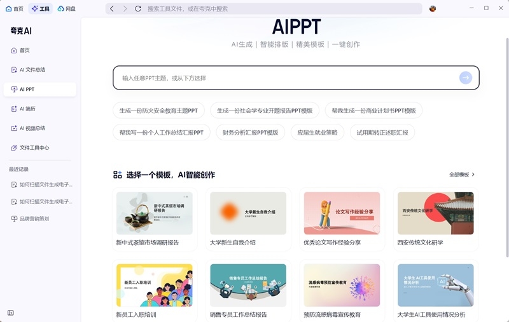Screen dimensions: 509x322
Task: Select the 新中式茶馆市场调研报告 template thumbnail
Action: (155, 213)
